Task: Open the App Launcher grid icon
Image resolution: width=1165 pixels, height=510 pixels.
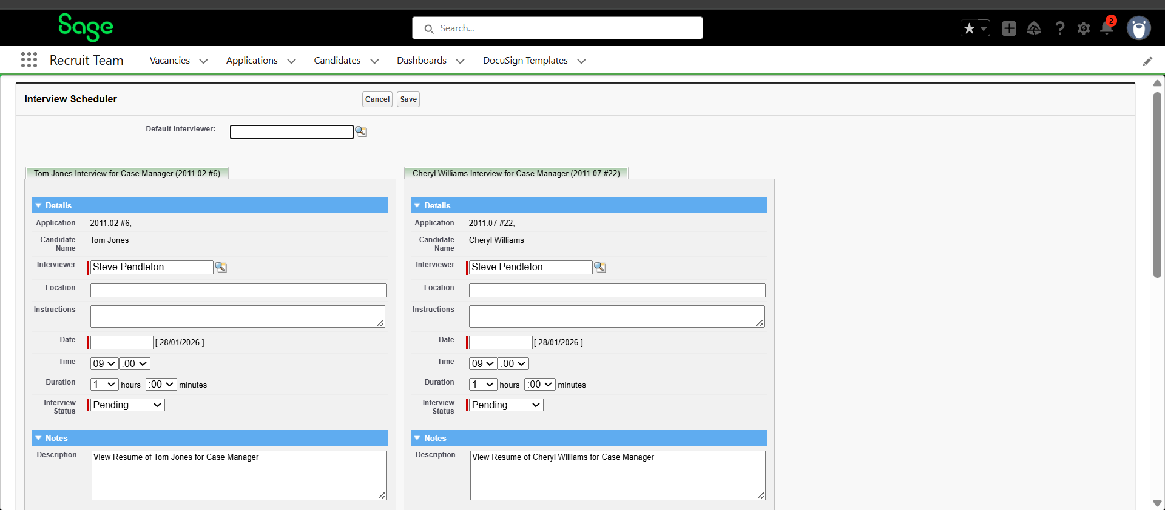Action: coord(29,60)
